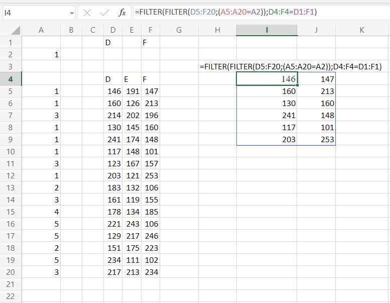Select row 10 header
The image size is (390, 303).
click(11, 151)
